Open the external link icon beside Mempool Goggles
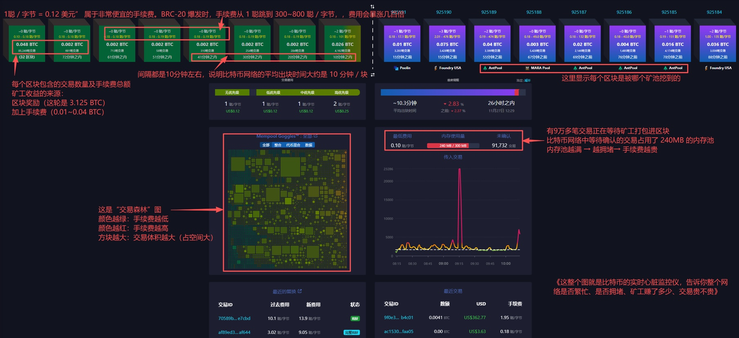Screen dimensions: 739x338 (316, 136)
